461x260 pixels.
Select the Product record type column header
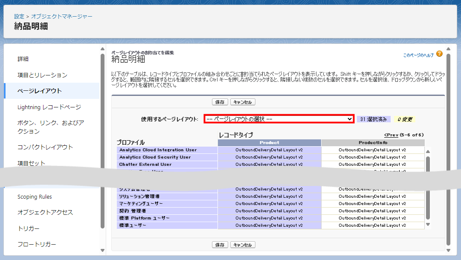pyautogui.click(x=269, y=143)
